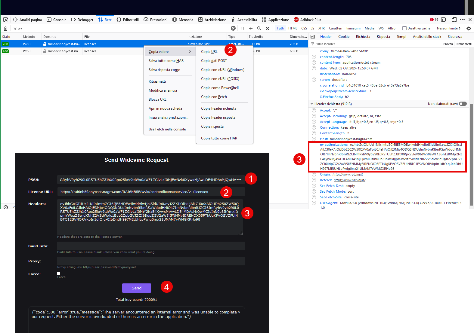
Task: Check the Force checkbox
Action: coord(59,273)
